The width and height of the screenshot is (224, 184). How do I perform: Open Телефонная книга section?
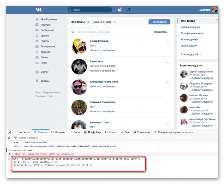pos(192,33)
